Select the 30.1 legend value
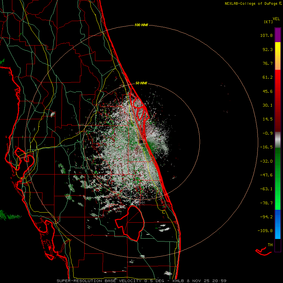The image size is (283, 283). [x=268, y=105]
